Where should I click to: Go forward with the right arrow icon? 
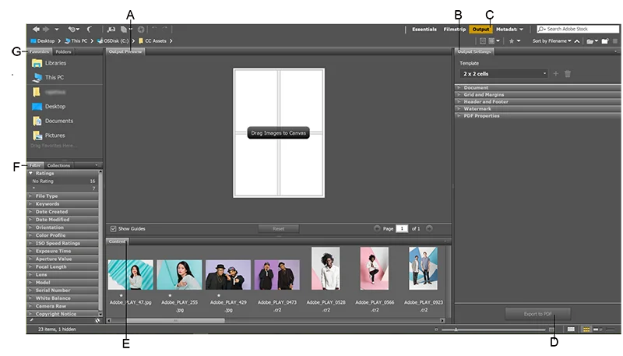point(46,29)
